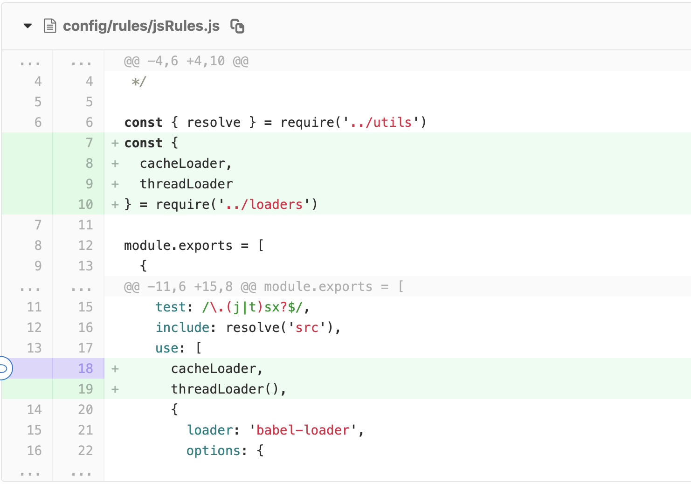Select line number 10 of the added require
691x484 pixels.
point(85,205)
